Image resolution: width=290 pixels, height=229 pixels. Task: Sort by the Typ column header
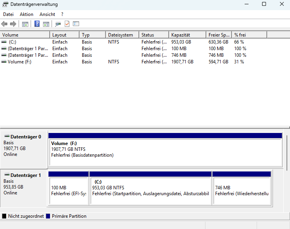[x=93, y=35]
